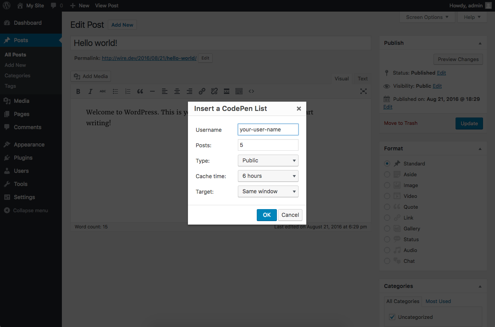495x327 pixels.
Task: Enter distraction-free writing mode
Action: point(364,91)
